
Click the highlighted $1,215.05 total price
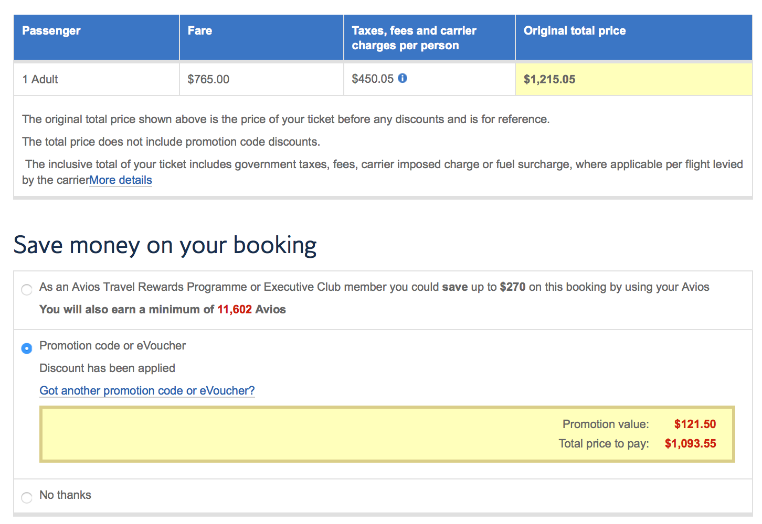[549, 80]
